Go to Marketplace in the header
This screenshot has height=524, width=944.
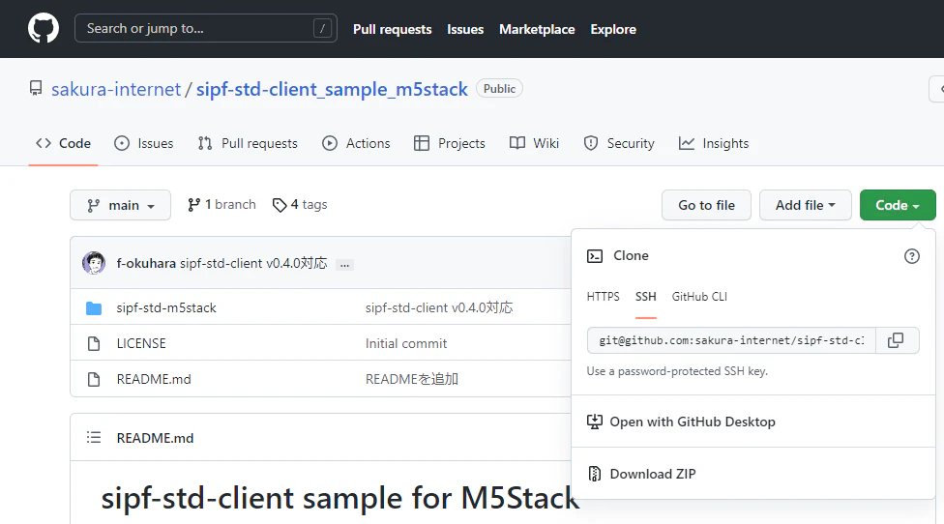click(537, 29)
